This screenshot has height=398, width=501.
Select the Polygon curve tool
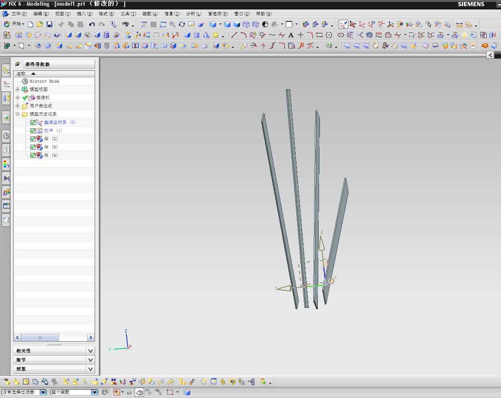tap(329, 35)
